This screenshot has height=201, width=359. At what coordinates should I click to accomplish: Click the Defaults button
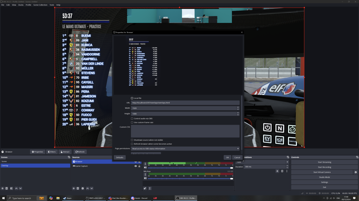pos(120,157)
